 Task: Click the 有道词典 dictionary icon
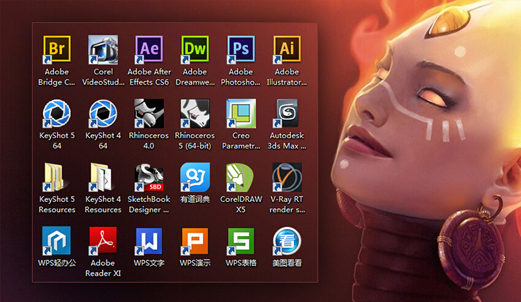tap(195, 177)
